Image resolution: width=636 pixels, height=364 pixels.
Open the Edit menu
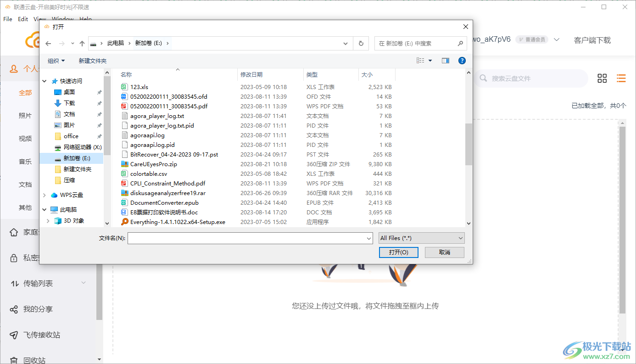coord(23,19)
